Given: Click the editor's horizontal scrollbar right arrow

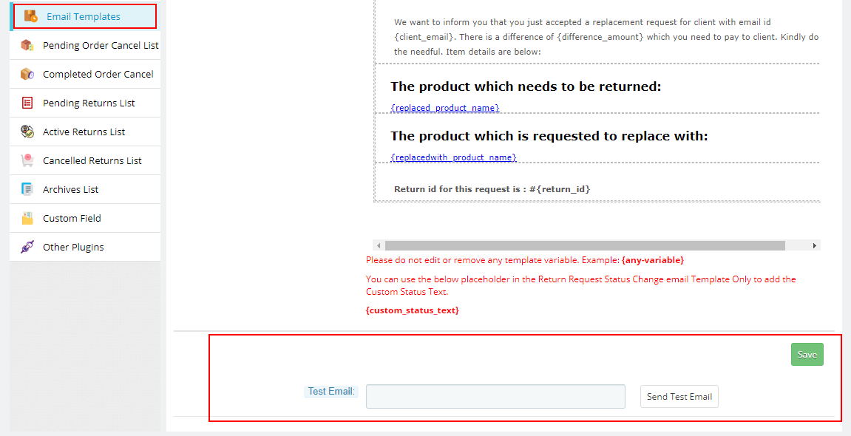Looking at the screenshot, I should [814, 245].
